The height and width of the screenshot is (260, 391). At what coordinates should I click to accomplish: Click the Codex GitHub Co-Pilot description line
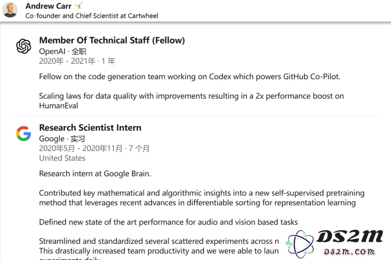pos(190,76)
